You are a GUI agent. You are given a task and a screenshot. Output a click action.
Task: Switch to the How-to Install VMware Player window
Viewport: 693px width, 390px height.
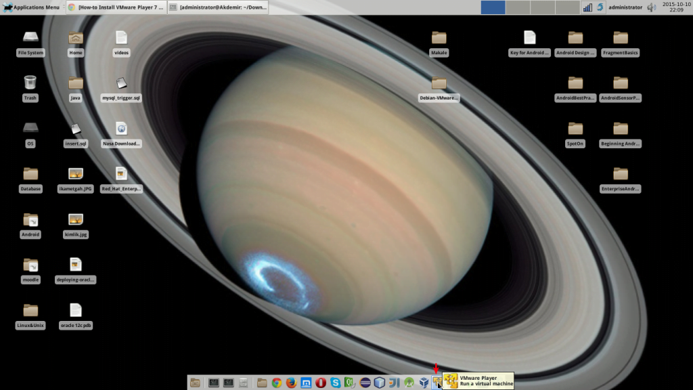point(116,7)
